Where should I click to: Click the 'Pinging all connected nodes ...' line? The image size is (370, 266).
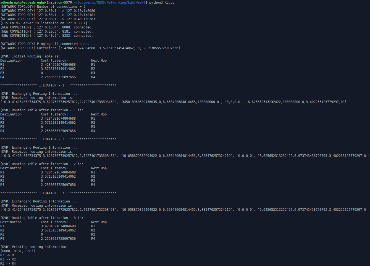click(49, 44)
